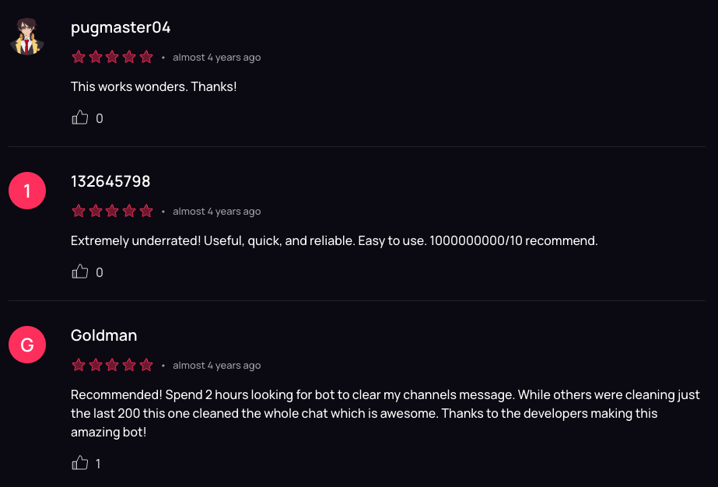718x487 pixels.
Task: Click the first star on pugmaster04's rating
Action: (78, 56)
